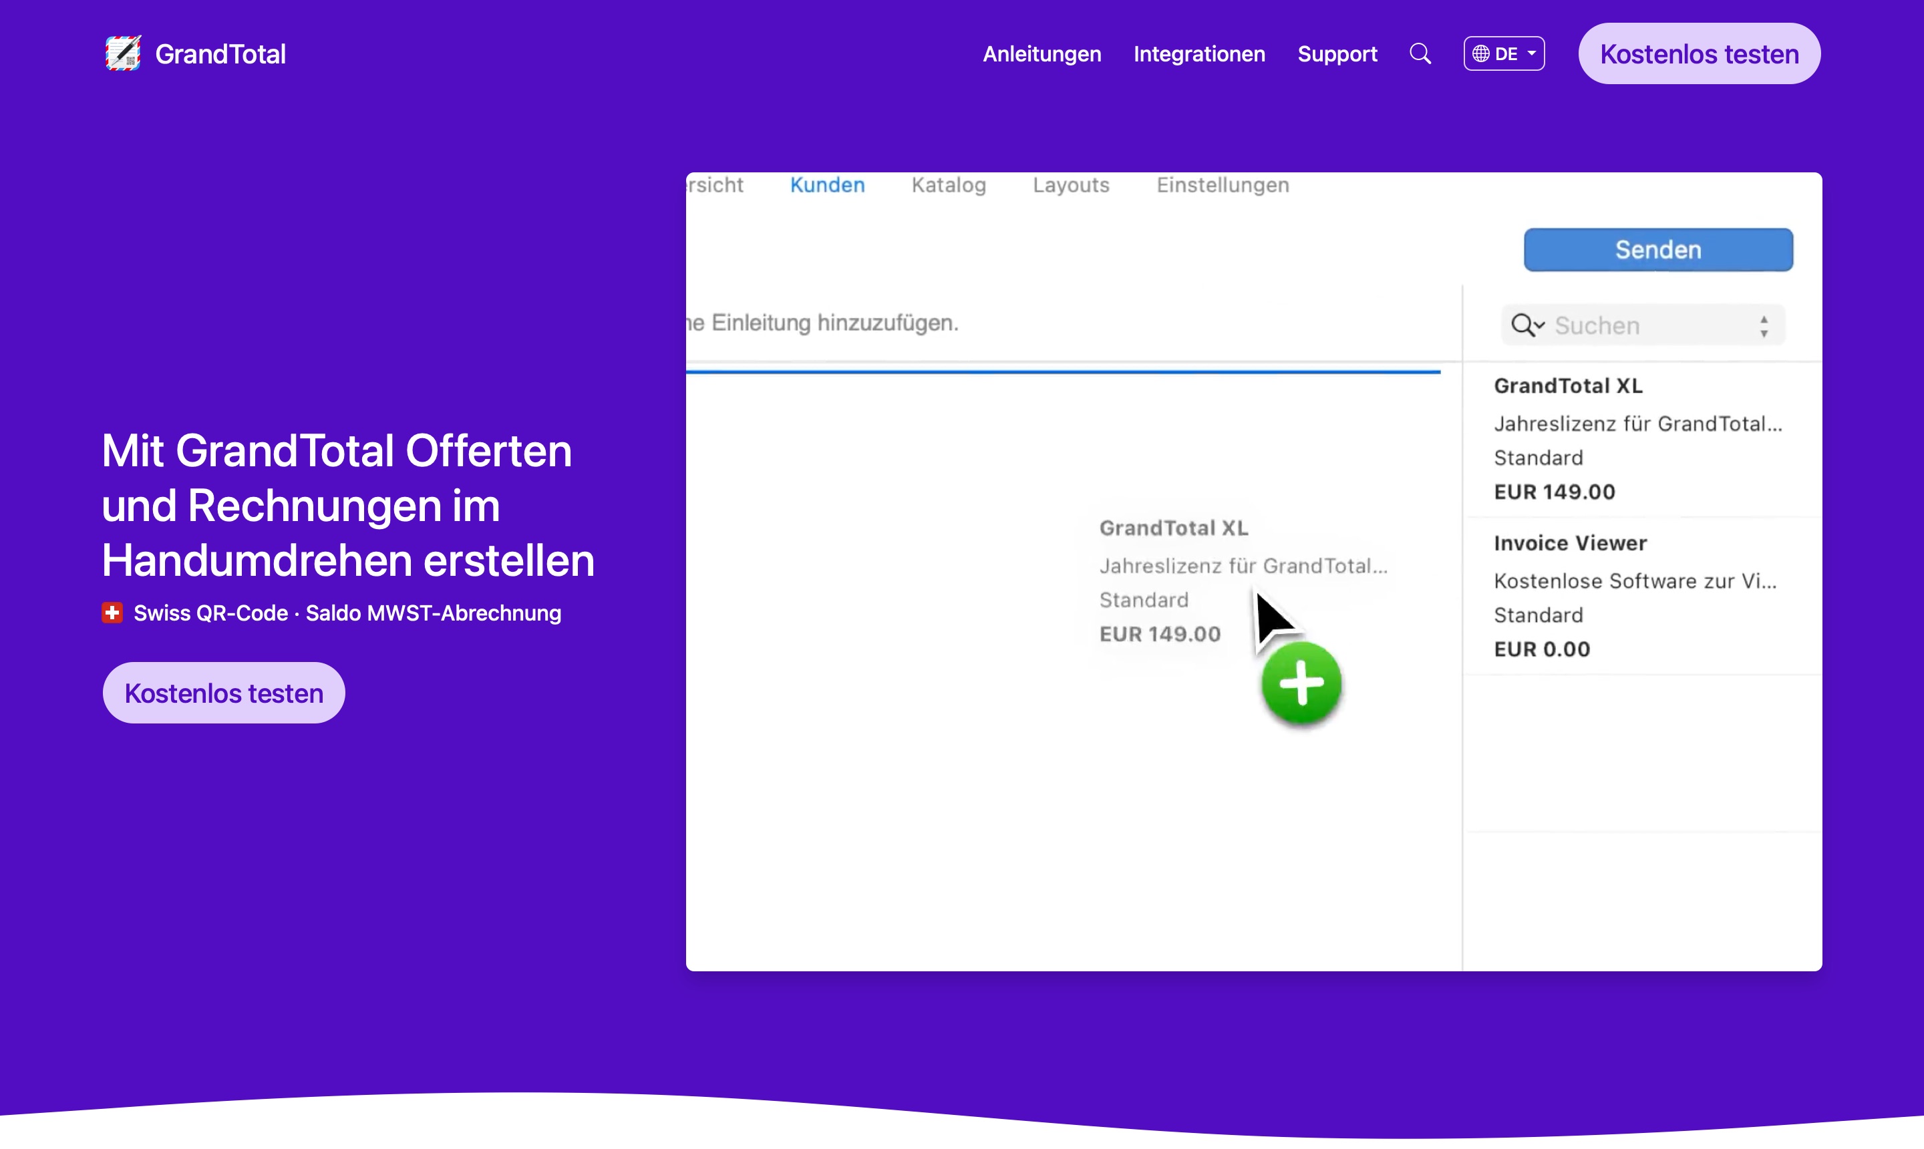Viewport: 1924px width, 1149px height.
Task: Click Kostenlos testen in the header
Action: point(1699,53)
